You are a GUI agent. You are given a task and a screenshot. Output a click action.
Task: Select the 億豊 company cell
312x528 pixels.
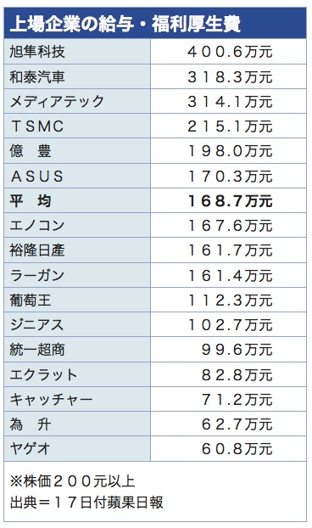pyautogui.click(x=77, y=151)
